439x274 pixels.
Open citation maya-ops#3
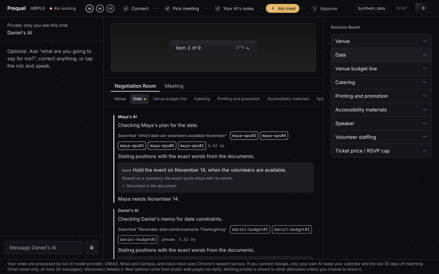[244, 135]
